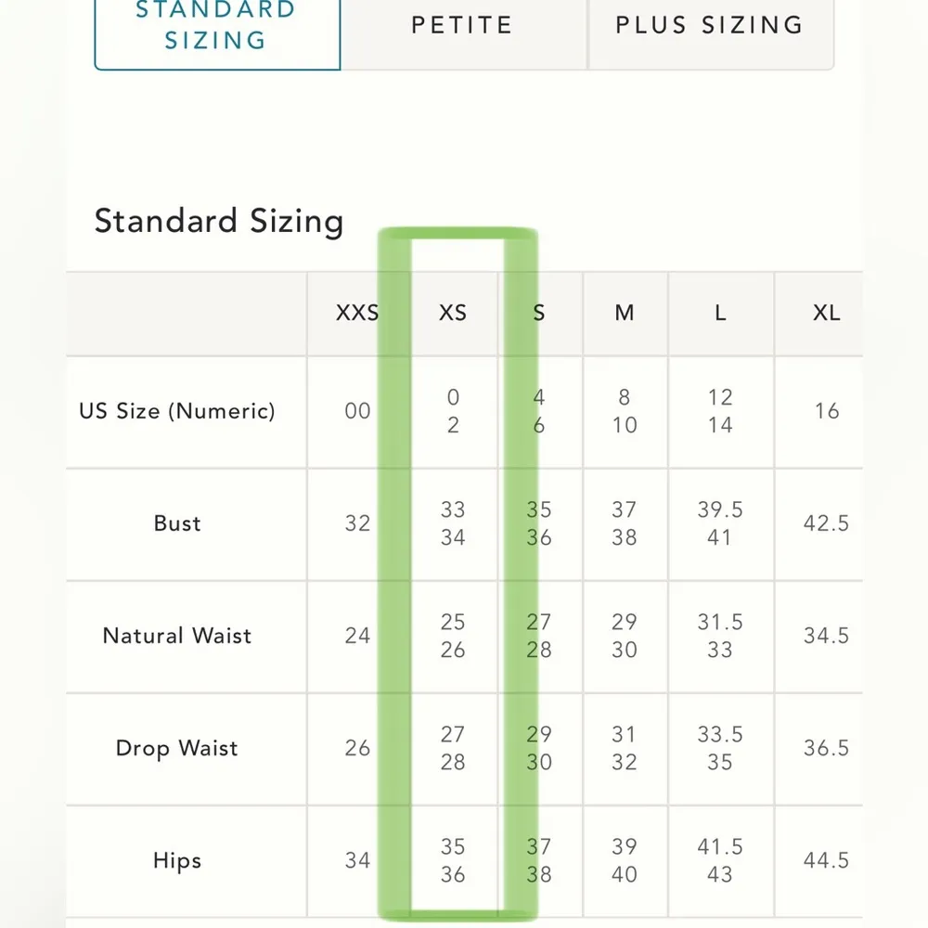Click the XXS US size 00 cell
Image resolution: width=928 pixels, height=928 pixels.
coord(357,411)
